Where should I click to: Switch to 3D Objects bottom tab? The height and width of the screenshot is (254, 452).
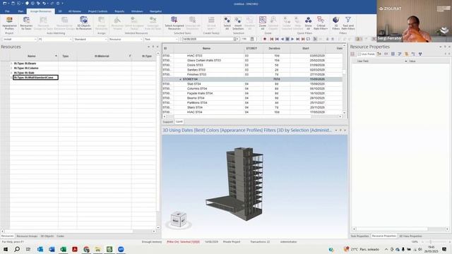(47, 236)
